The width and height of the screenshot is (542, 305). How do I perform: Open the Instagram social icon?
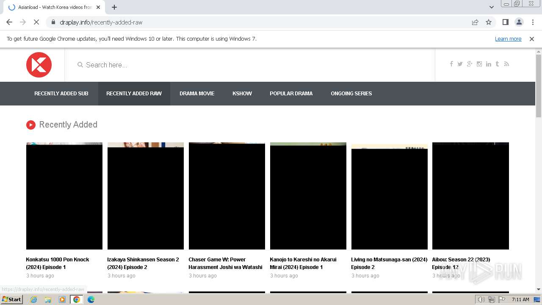[479, 64]
